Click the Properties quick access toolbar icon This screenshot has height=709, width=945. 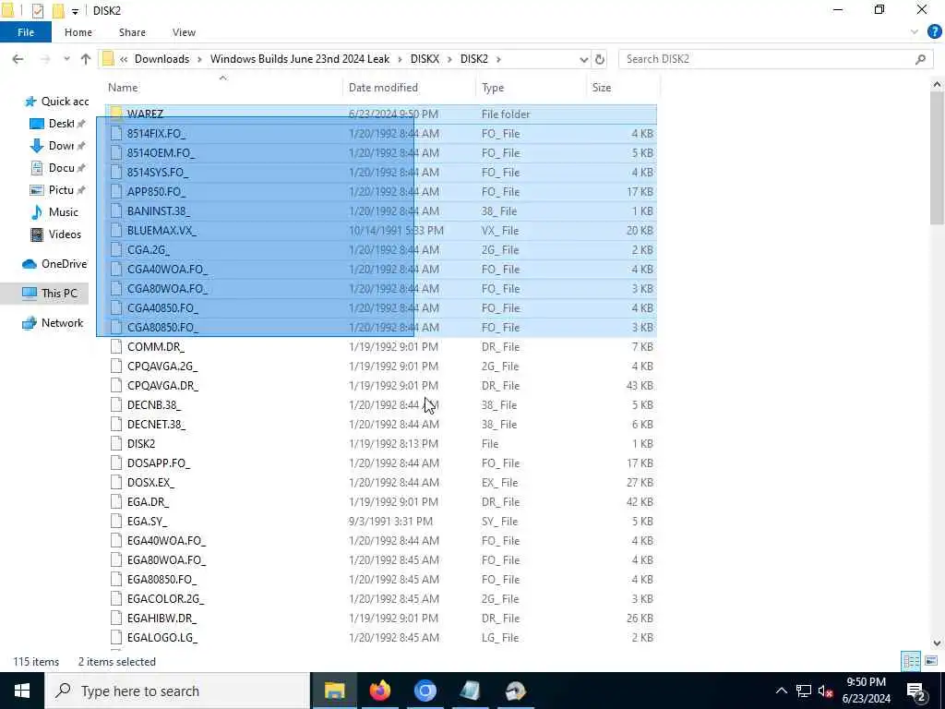point(37,11)
